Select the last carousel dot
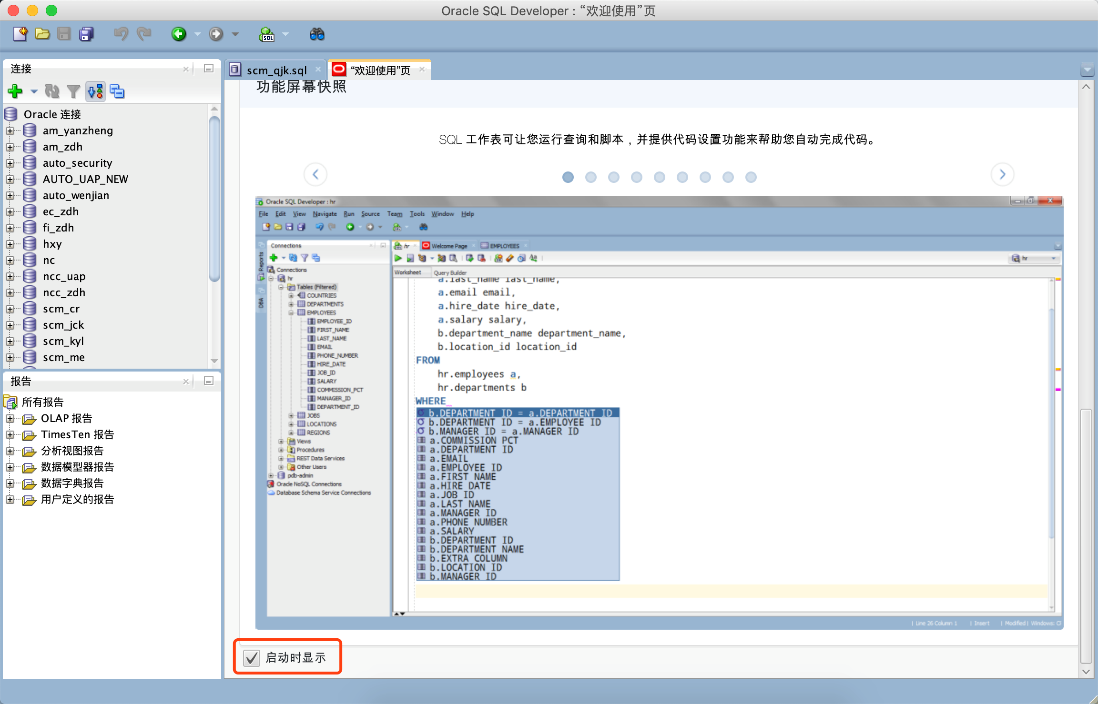 click(751, 177)
